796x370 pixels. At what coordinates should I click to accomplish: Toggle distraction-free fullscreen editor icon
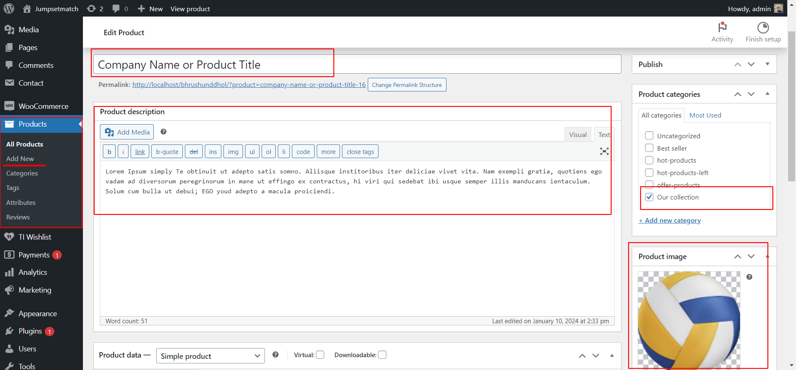(x=604, y=151)
